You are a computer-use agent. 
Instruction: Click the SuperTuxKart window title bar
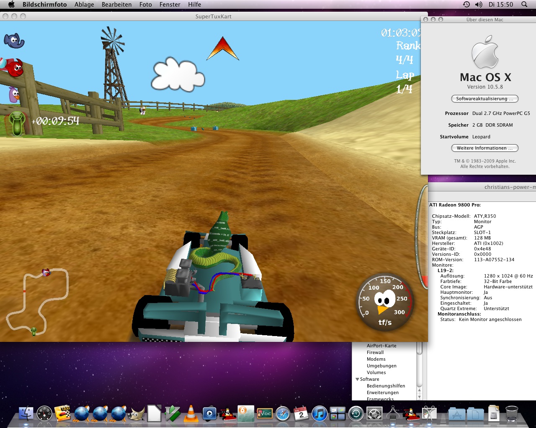[x=214, y=16]
